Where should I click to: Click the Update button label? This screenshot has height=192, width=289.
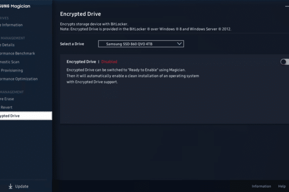point(22,186)
